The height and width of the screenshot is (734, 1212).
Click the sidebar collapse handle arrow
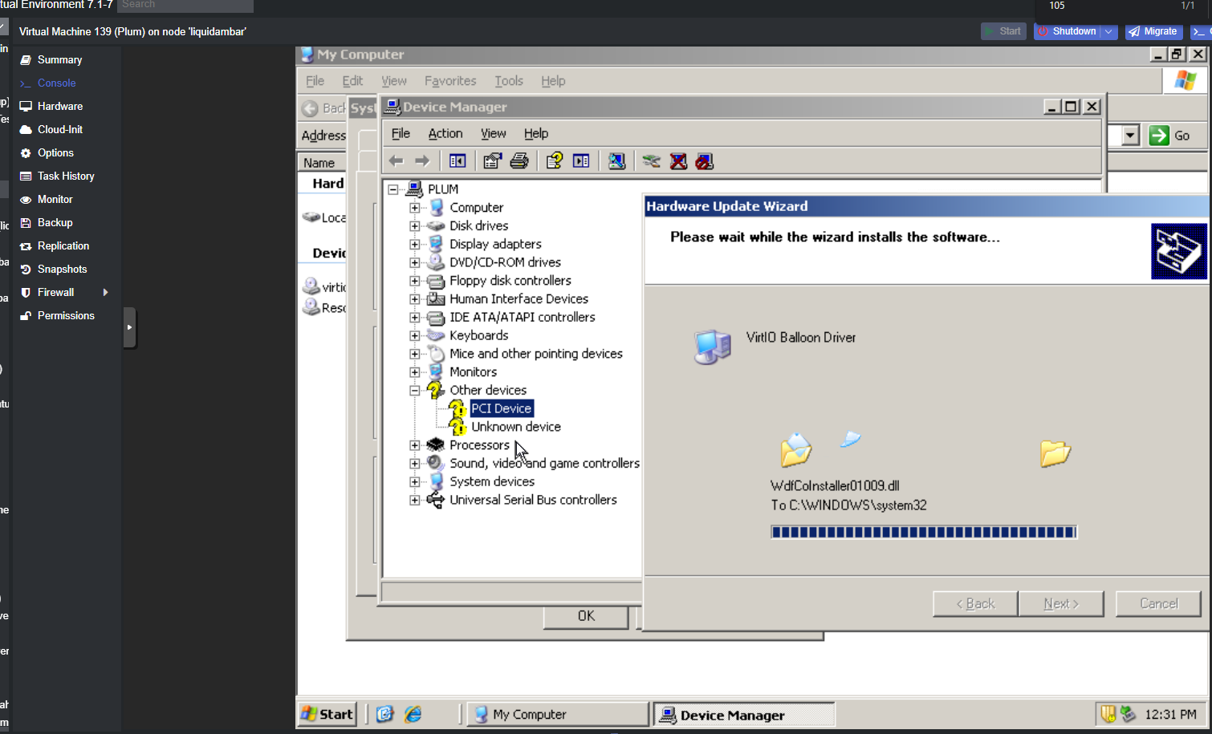pyautogui.click(x=129, y=327)
